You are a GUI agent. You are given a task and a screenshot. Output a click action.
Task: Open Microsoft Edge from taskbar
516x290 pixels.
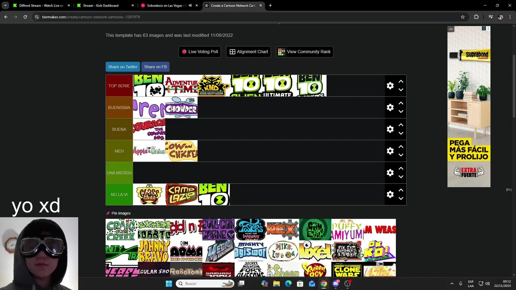(288, 284)
